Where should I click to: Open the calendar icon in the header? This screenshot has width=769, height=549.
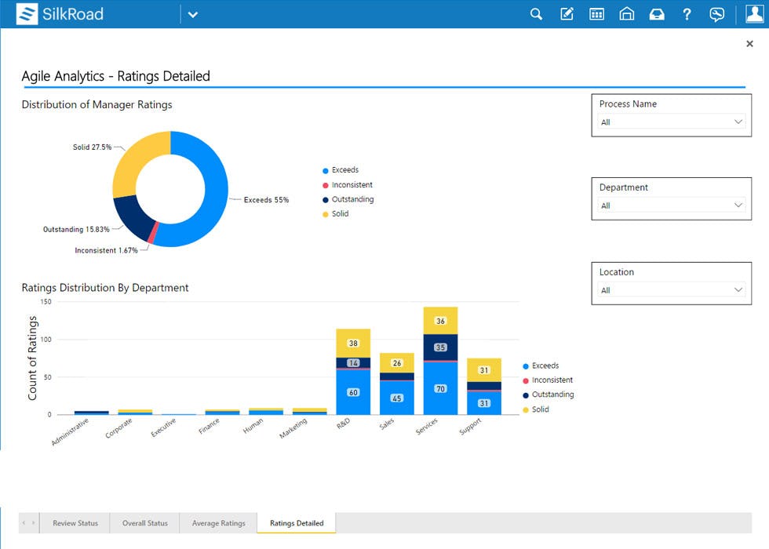click(x=596, y=14)
